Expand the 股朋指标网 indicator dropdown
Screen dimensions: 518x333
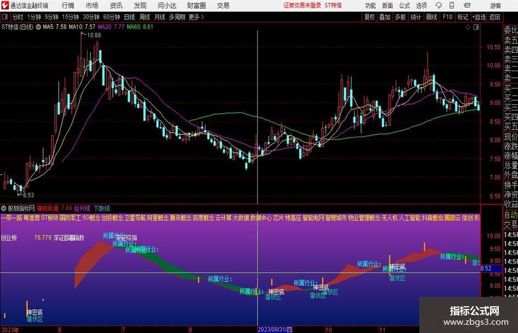click(4, 208)
